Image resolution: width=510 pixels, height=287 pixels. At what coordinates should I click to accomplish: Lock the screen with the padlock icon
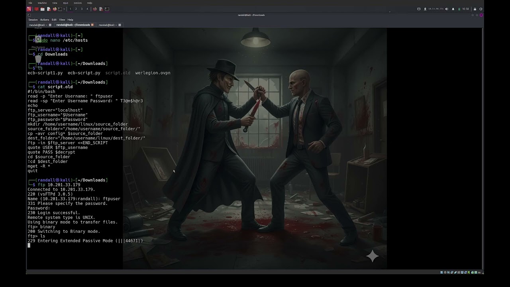click(x=475, y=9)
